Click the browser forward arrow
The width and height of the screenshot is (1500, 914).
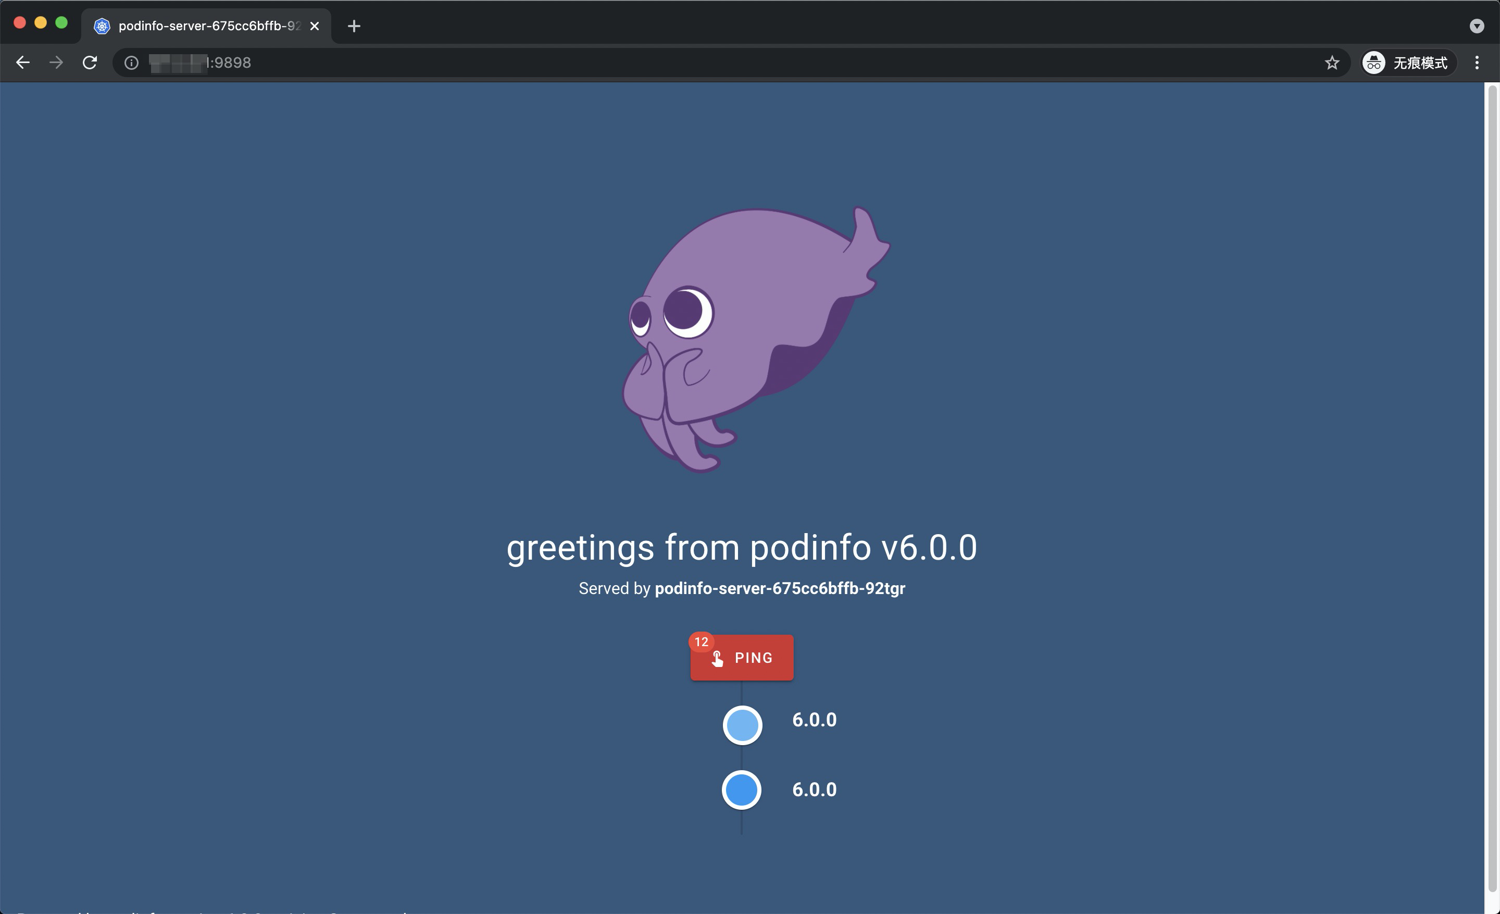56,63
